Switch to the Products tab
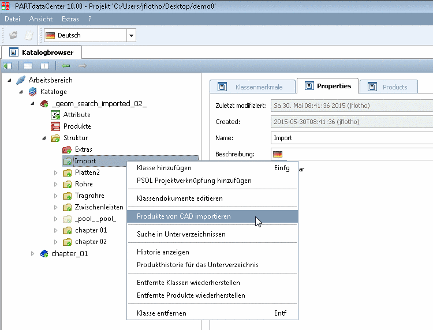 (x=389, y=87)
